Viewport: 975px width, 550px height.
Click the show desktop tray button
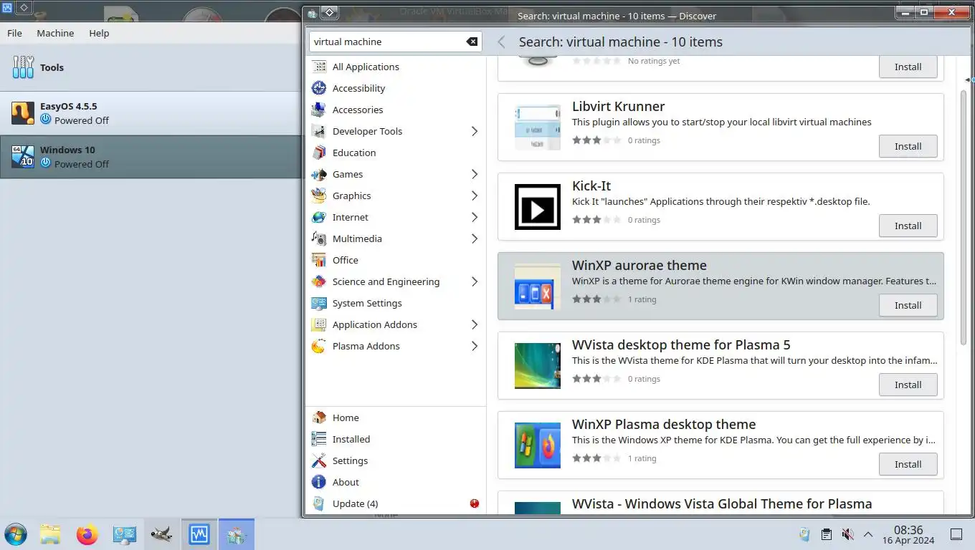tap(956, 534)
